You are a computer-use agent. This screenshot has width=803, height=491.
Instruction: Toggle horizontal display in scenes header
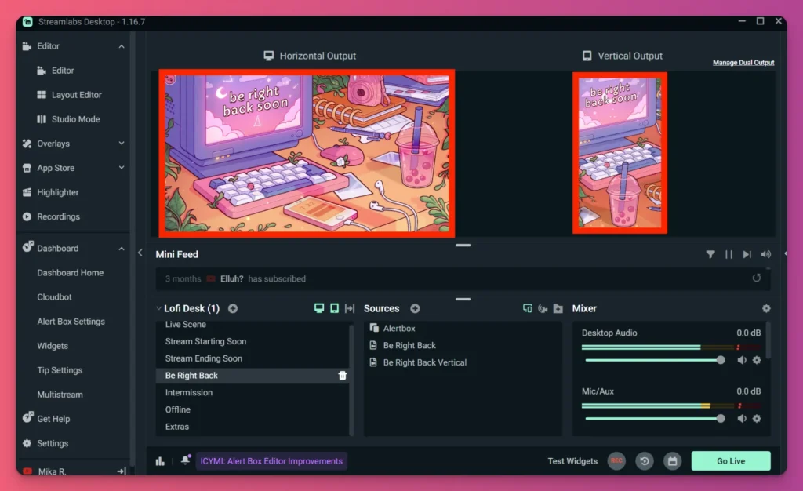point(319,308)
